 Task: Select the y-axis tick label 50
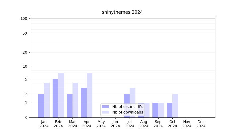(25, 33)
